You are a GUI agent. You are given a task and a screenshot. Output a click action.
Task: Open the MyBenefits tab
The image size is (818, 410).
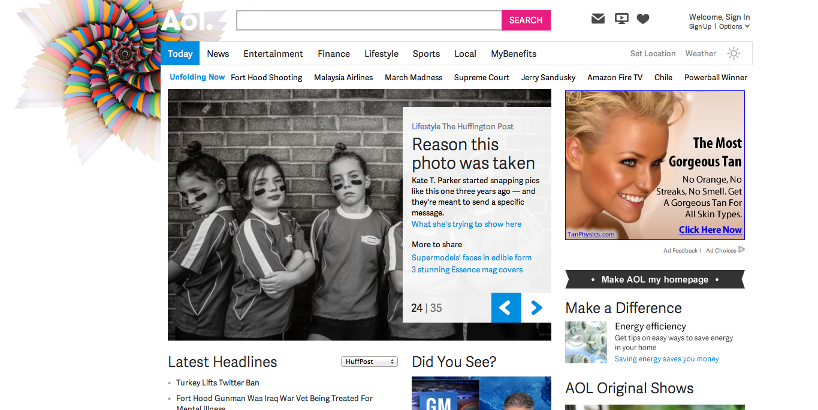514,53
